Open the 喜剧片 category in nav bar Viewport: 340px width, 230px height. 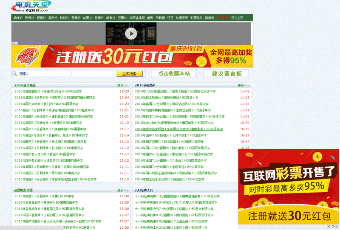click(x=53, y=18)
